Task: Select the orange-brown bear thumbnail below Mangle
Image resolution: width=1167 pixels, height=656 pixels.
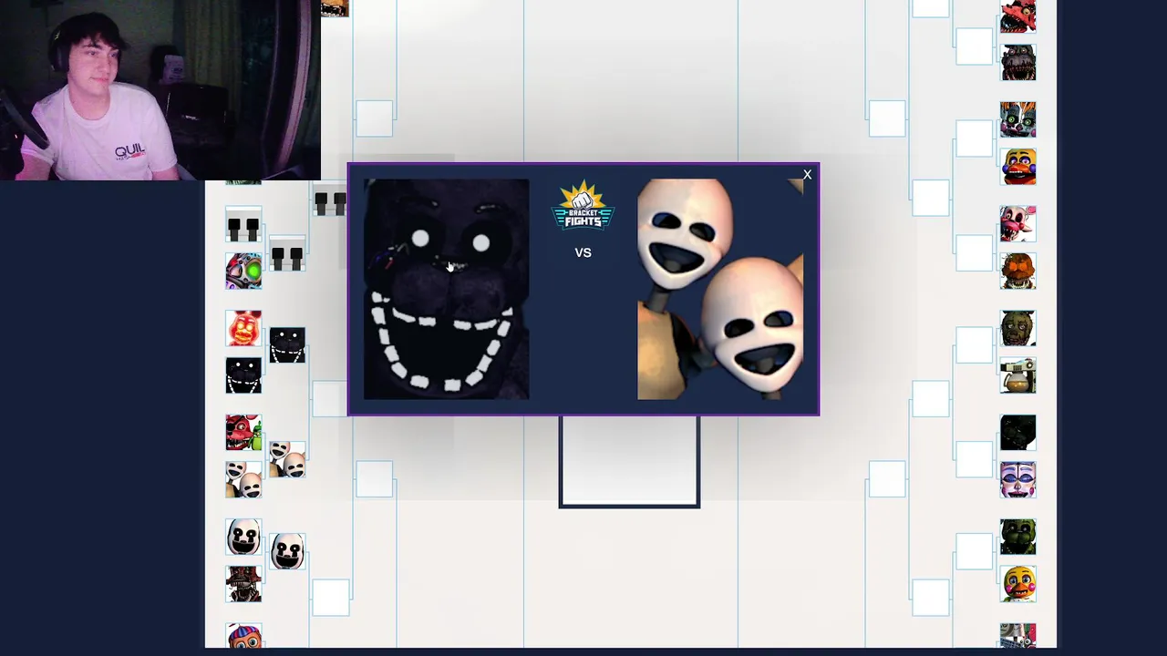Action: click(x=1017, y=272)
